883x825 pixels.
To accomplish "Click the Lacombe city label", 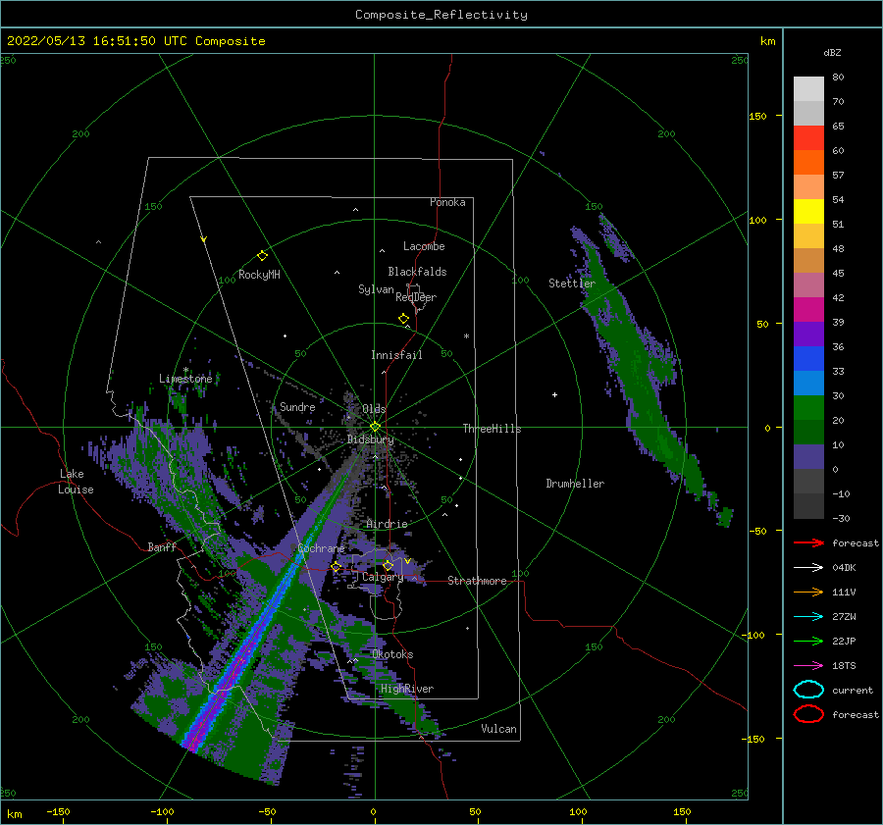I will click(x=424, y=246).
